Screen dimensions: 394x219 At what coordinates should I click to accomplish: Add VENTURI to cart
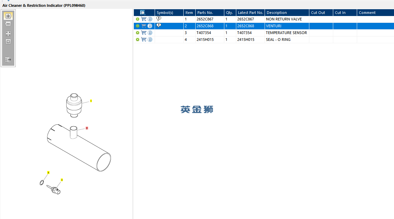pos(144,26)
